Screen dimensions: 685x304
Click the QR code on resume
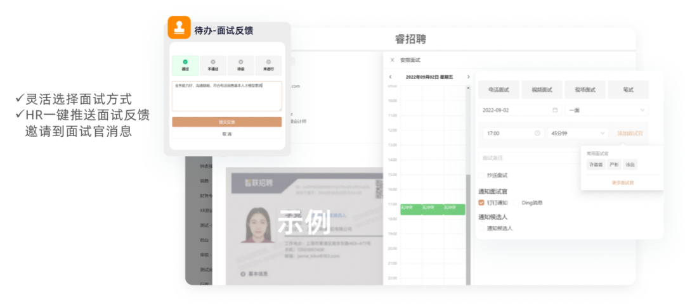(380, 189)
